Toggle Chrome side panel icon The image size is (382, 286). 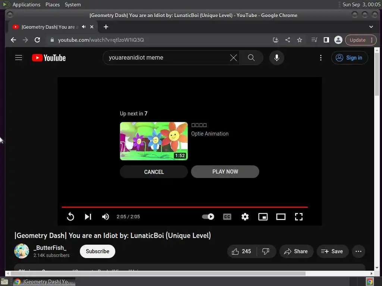click(x=326, y=40)
